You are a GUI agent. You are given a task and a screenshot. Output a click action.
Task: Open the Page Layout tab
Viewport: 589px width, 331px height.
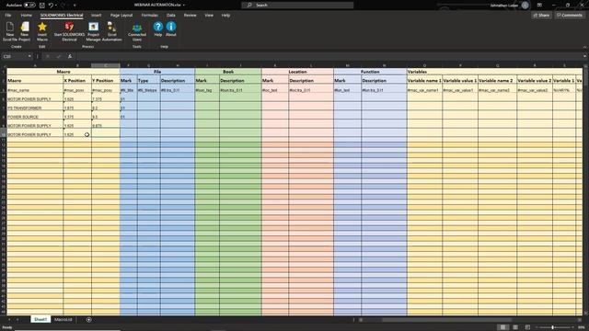[x=121, y=16]
